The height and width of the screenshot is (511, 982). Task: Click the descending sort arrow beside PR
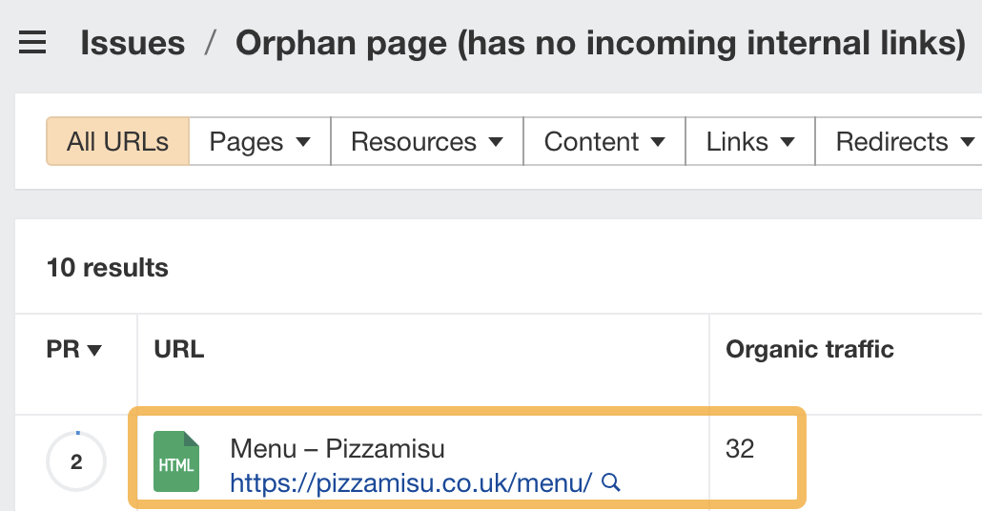[x=94, y=351]
